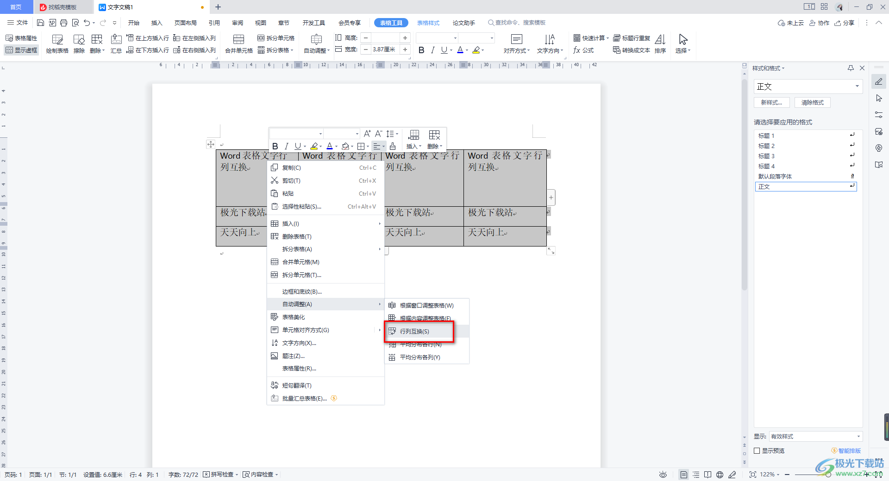
Task: Choose Borders and Shading (边框和底纹)
Action: (326, 291)
